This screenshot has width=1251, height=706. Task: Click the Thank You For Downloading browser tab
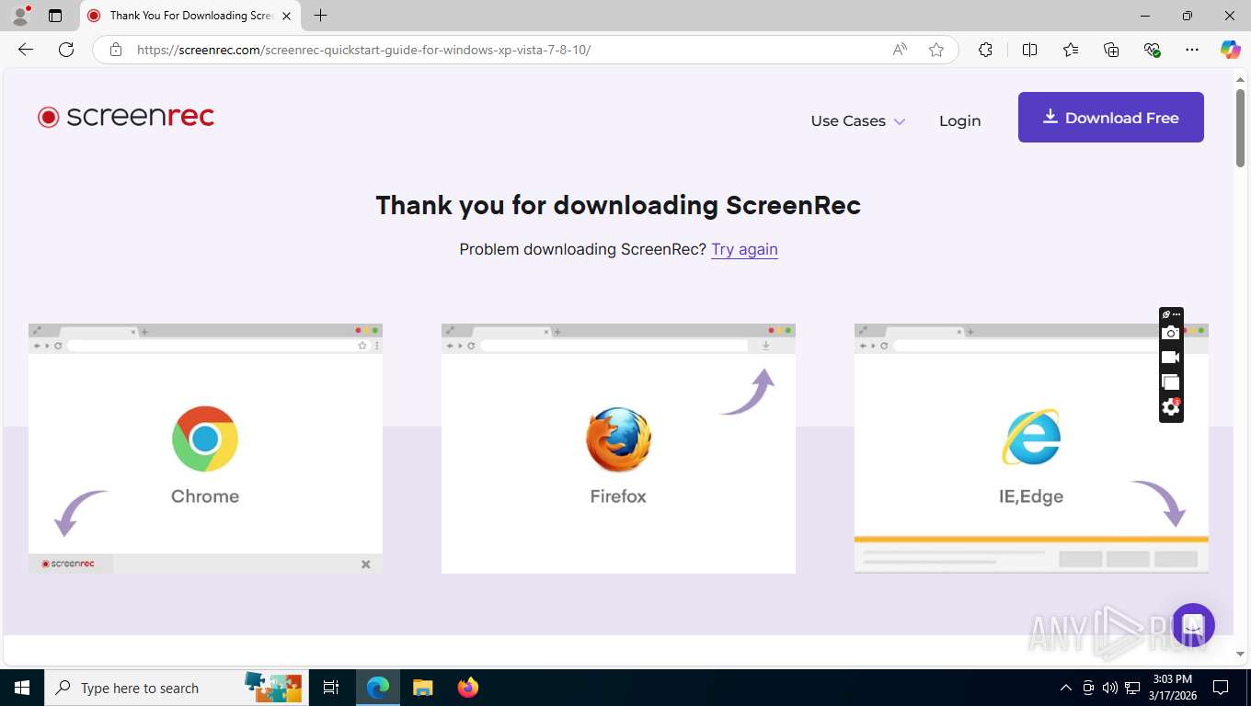point(190,16)
